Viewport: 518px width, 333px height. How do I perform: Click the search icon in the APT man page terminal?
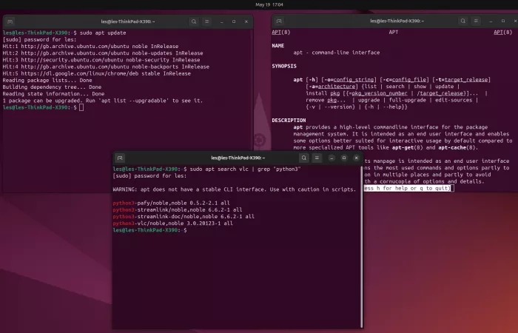tap(463, 22)
